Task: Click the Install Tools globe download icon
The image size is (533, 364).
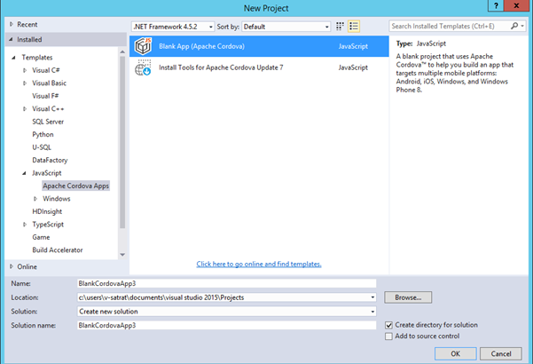Action: 143,67
